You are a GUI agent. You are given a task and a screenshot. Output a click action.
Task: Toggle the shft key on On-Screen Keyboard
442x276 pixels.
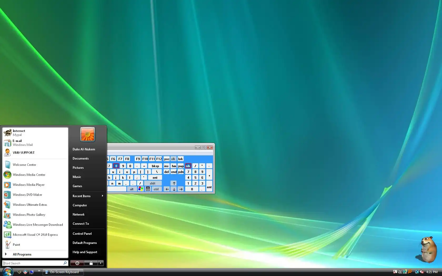pos(153,183)
